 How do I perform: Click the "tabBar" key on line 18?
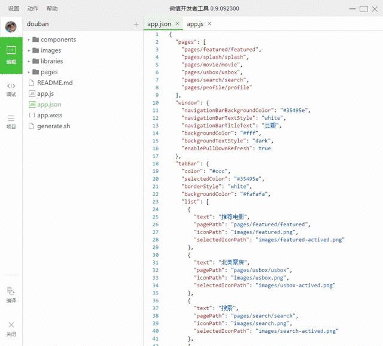click(187, 163)
